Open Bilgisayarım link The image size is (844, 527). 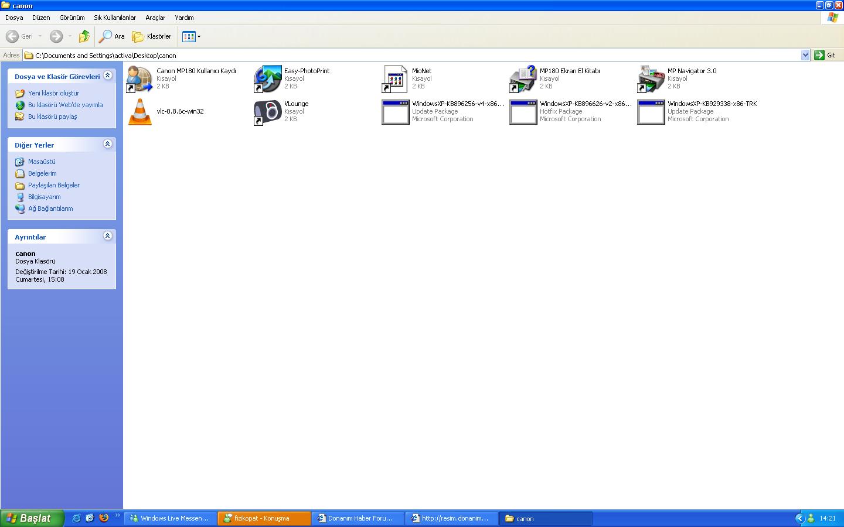(x=44, y=197)
